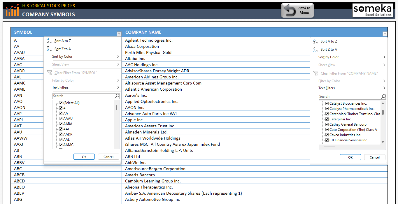The height and width of the screenshot is (204, 398).
Task: Click Sort A to Z icon in COMPANY NAME menu
Action: pos(316,41)
